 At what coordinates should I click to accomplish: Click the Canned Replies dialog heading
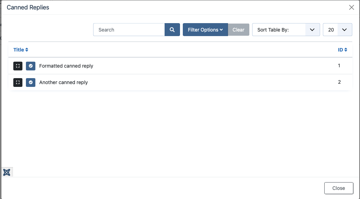click(28, 7)
